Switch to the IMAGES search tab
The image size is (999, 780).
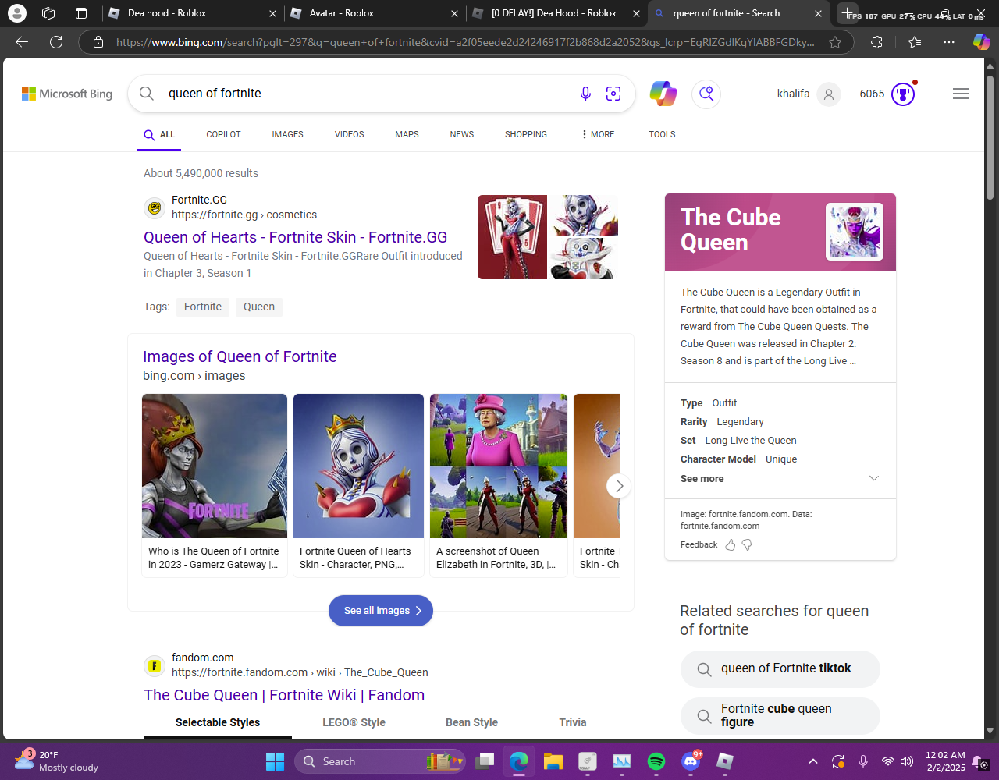[x=287, y=134]
